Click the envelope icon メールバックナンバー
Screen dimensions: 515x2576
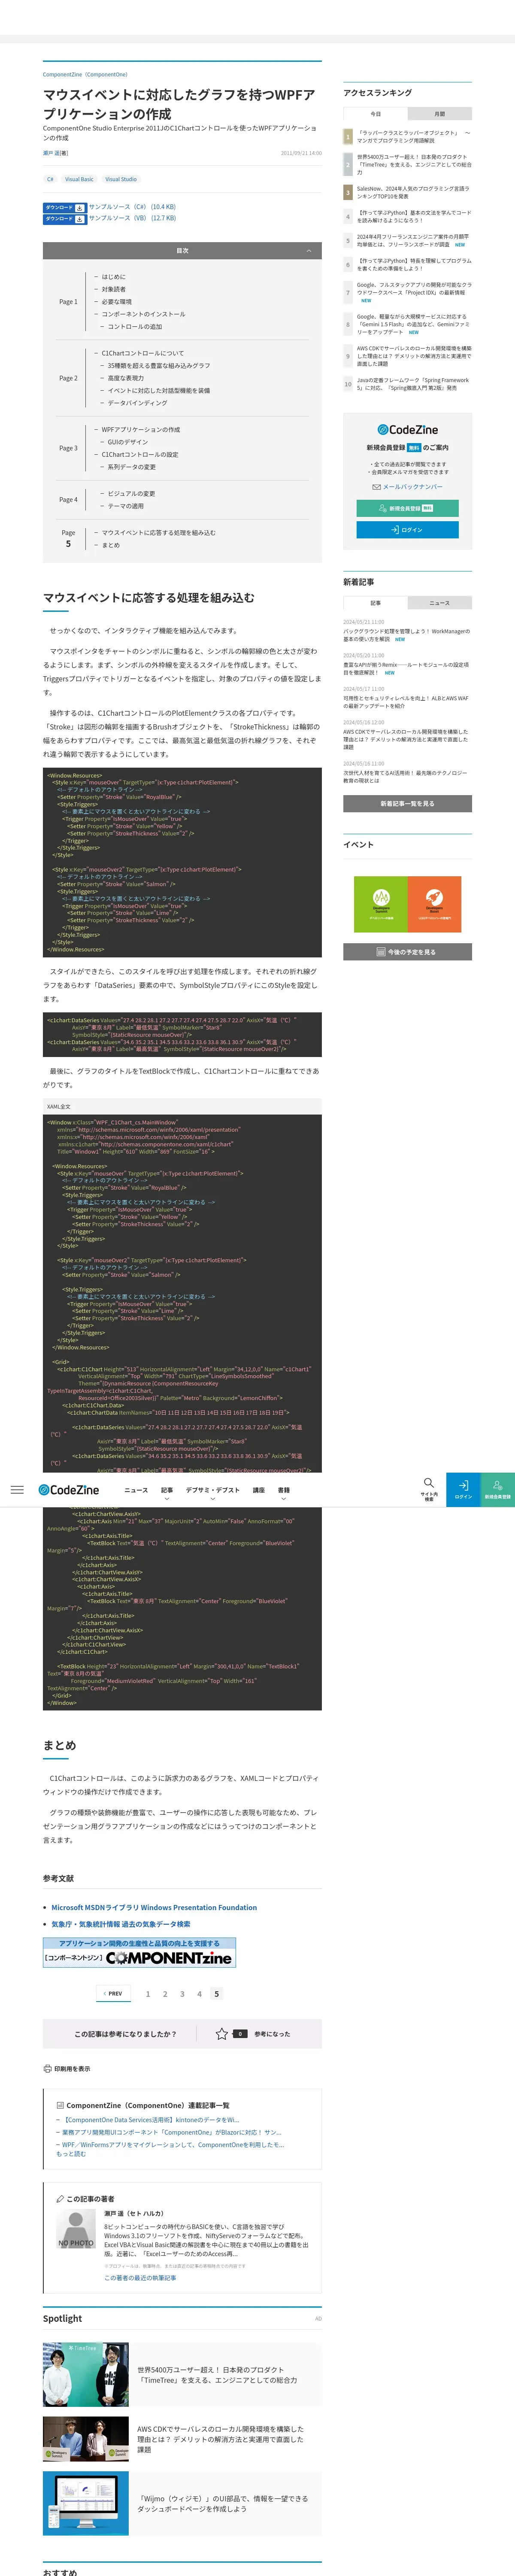(x=376, y=487)
